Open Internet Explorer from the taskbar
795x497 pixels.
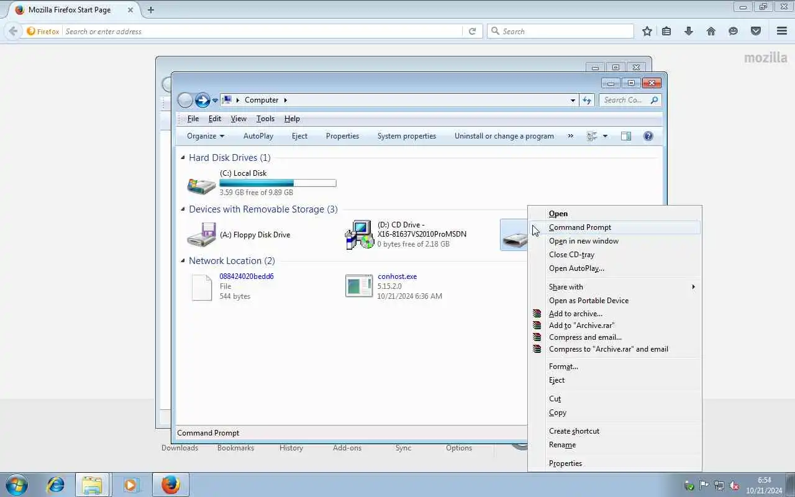click(55, 485)
